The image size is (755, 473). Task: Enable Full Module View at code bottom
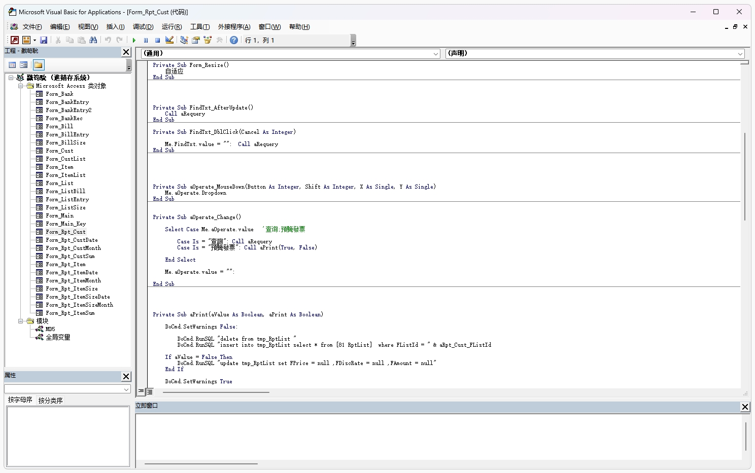tap(150, 391)
